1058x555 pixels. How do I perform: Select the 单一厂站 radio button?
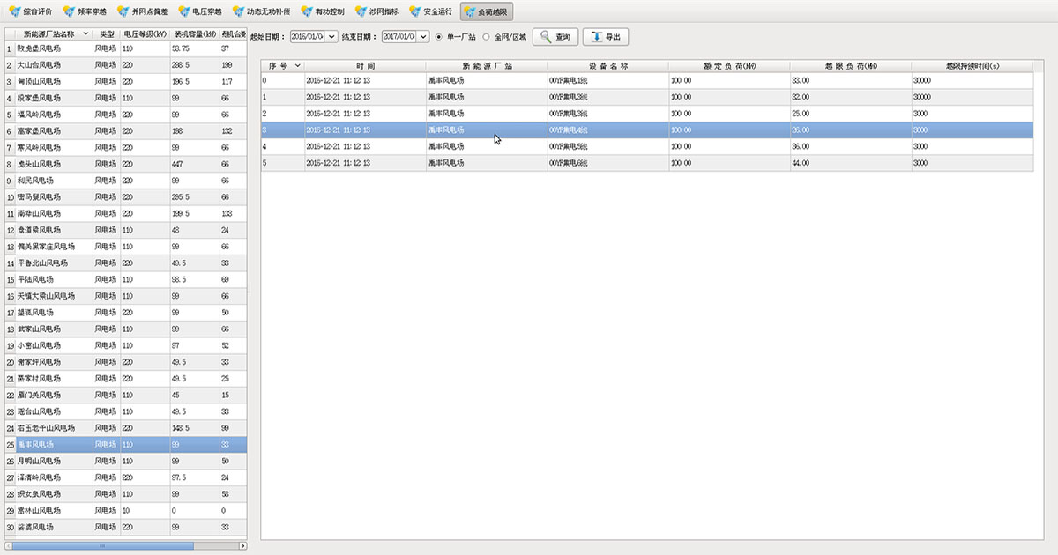[439, 37]
